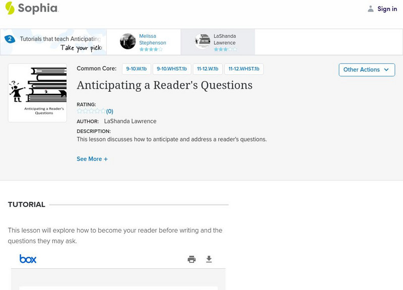The width and height of the screenshot is (403, 290).
Task: Click Melissa Stephenson's avatar photo
Action: point(128,41)
